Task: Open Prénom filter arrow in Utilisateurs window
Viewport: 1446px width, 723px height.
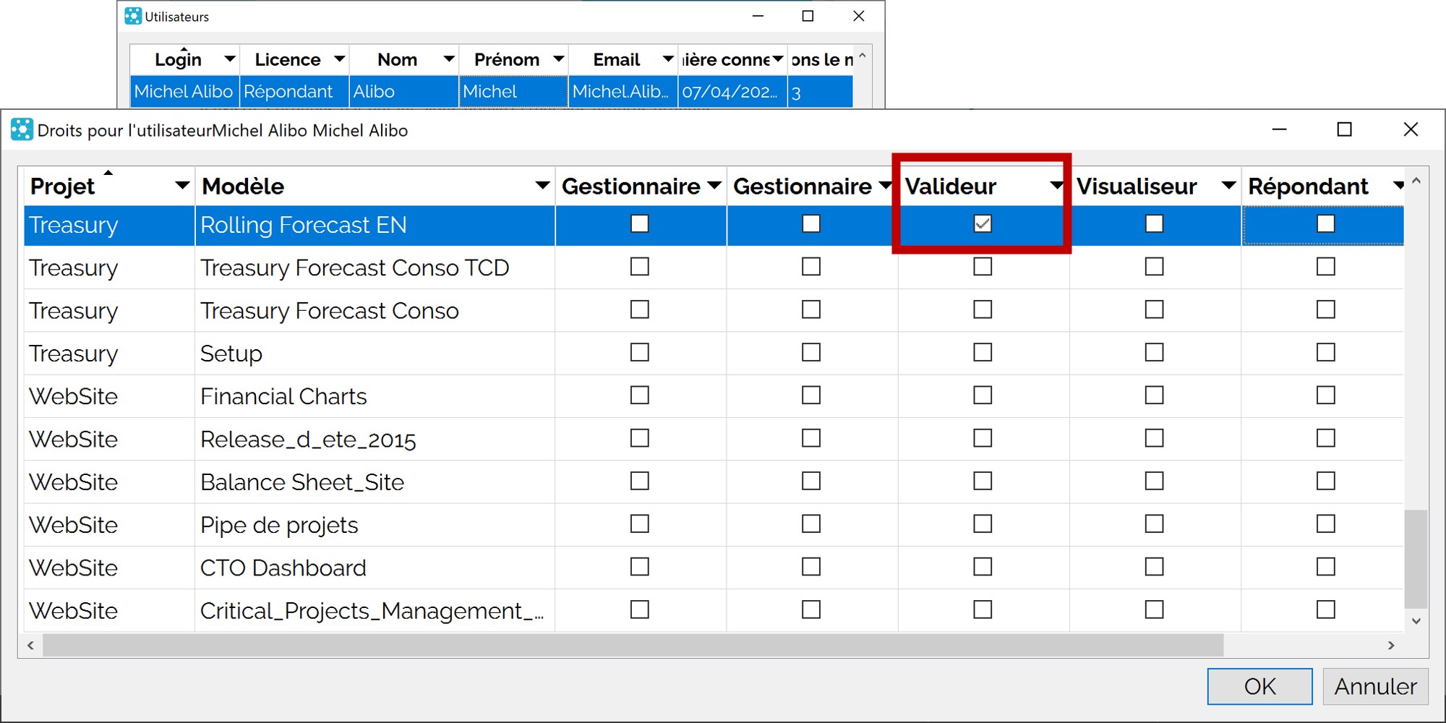Action: click(558, 59)
